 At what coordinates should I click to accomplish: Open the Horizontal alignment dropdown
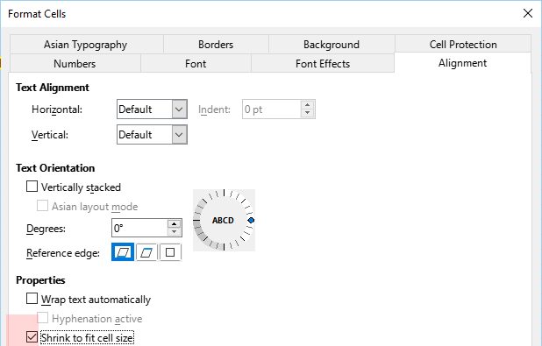(180, 109)
